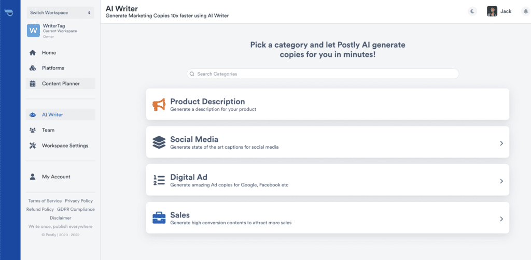Click the Content Planner calendar icon
The image size is (531, 260).
point(33,84)
